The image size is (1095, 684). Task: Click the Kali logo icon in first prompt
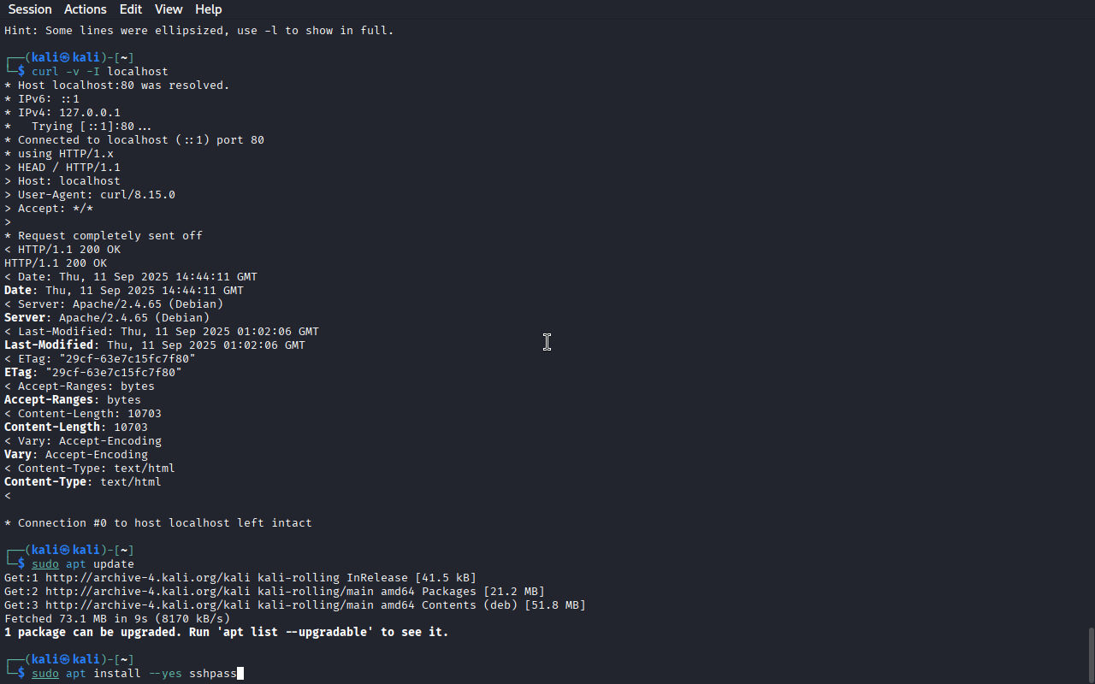pyautogui.click(x=66, y=57)
